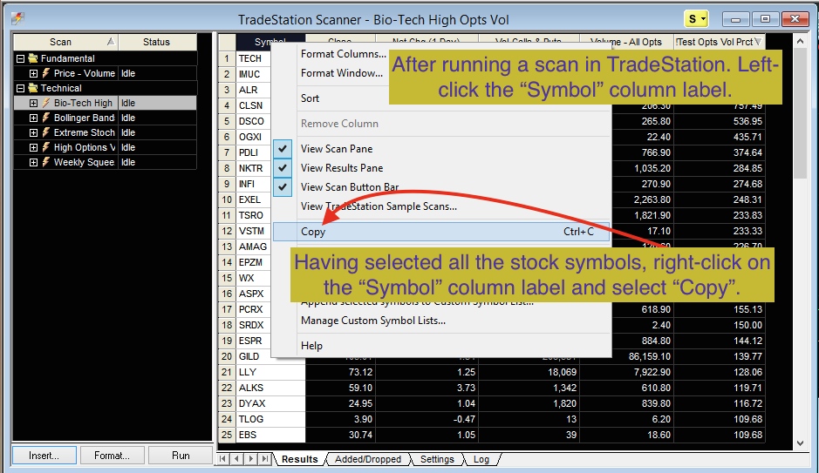The height and width of the screenshot is (473, 819).
Task: Expand the Bio-Tech High scan node
Action: pyautogui.click(x=33, y=104)
